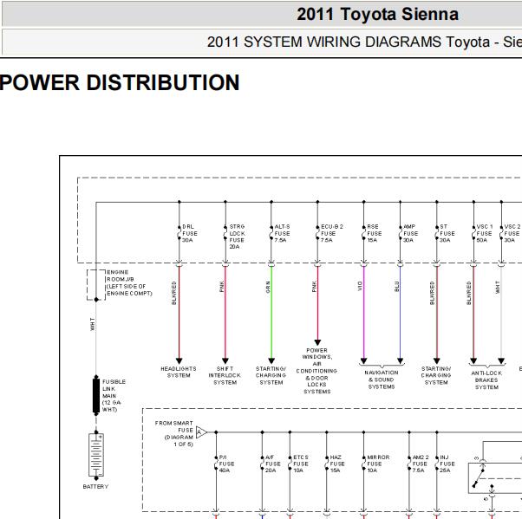Click the 'ST FUSE 30A' label
Viewport: 522px width, 519px height.
click(x=447, y=233)
